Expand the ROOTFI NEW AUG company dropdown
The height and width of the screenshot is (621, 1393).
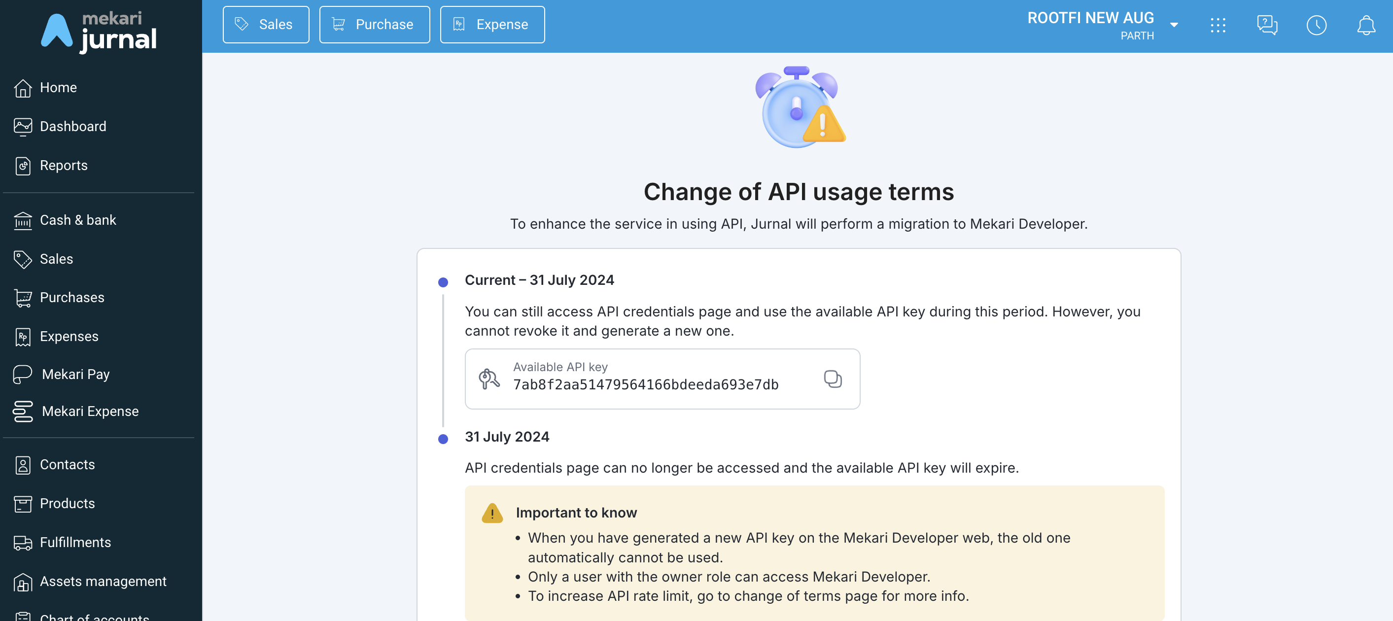[x=1174, y=25]
